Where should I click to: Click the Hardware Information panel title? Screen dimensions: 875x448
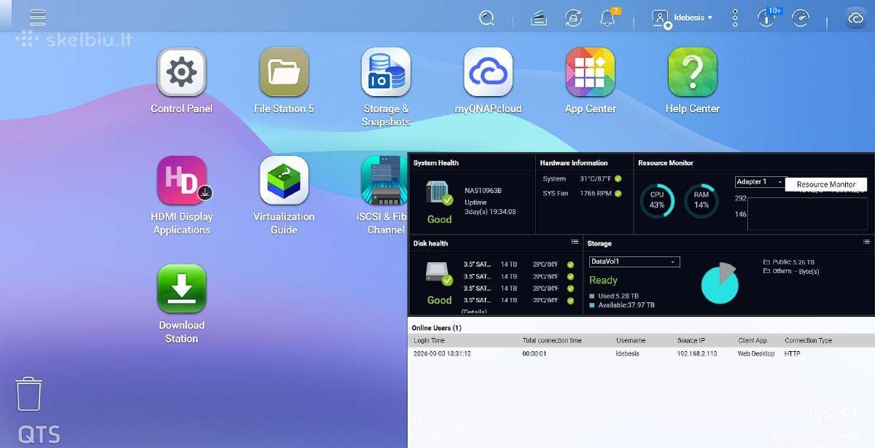pos(574,162)
